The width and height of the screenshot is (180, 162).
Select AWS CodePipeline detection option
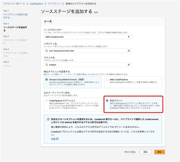click(x=107, y=80)
